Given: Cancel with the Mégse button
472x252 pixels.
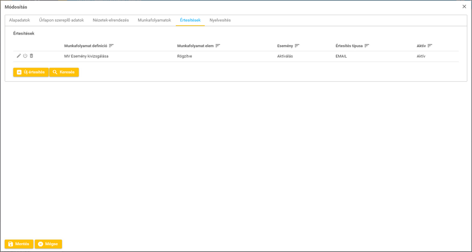Looking at the screenshot, I should pyautogui.click(x=48, y=244).
